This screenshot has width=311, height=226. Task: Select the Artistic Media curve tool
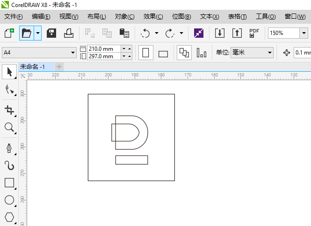pos(9,165)
